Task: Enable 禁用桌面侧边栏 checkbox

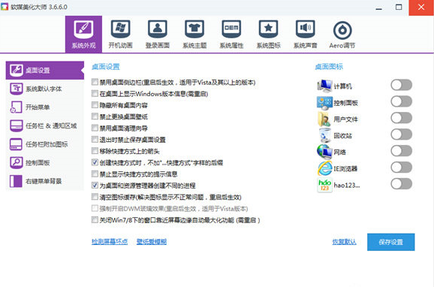Action: (95, 82)
